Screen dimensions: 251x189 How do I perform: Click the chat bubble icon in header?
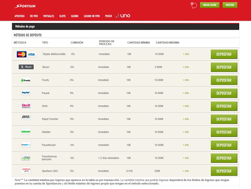[x=193, y=5]
